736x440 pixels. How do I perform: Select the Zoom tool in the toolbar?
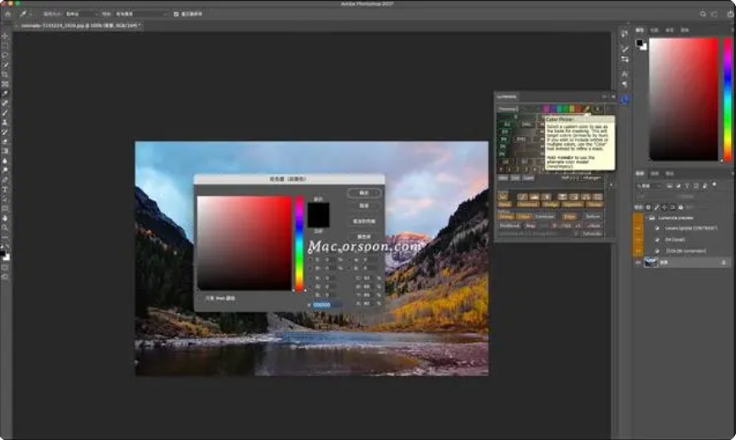pos(6,228)
